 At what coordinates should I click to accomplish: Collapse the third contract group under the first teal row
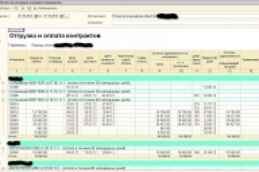point(3,100)
